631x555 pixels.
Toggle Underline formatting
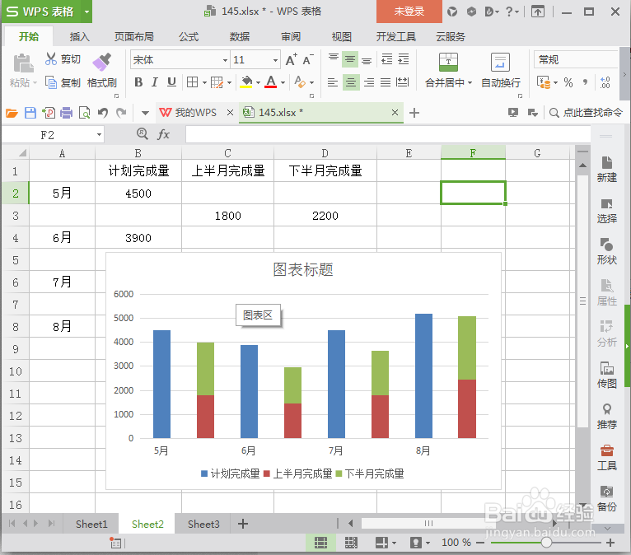coord(171,82)
